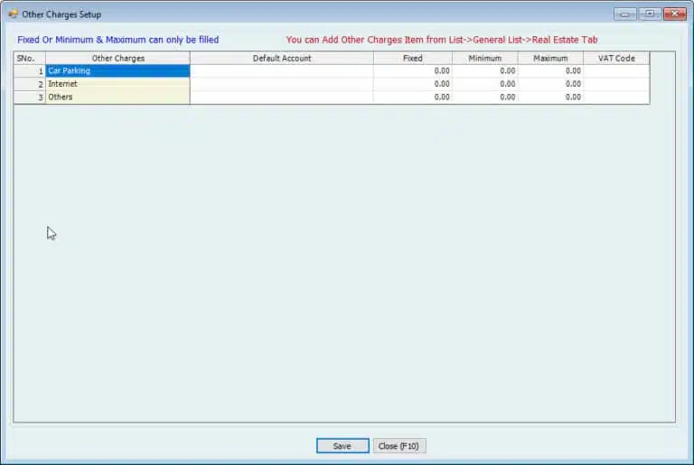
Task: Maximize the Other Charges Setup window
Action: (x=650, y=14)
